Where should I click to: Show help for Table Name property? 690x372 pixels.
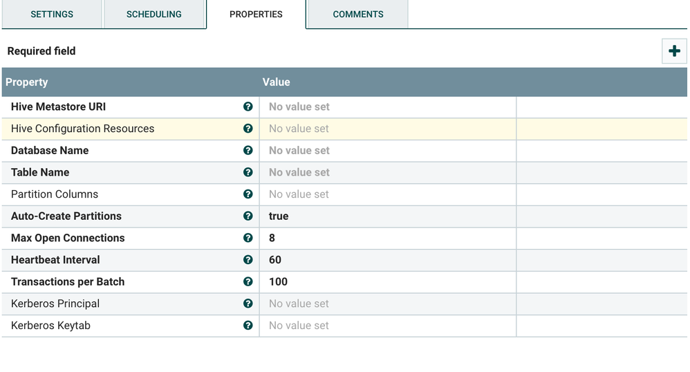click(x=248, y=172)
